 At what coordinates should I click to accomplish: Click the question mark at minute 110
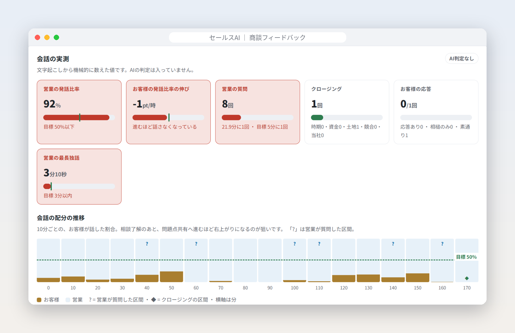[x=319, y=244]
